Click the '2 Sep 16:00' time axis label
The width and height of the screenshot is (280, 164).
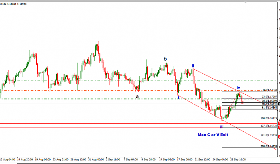113,160
